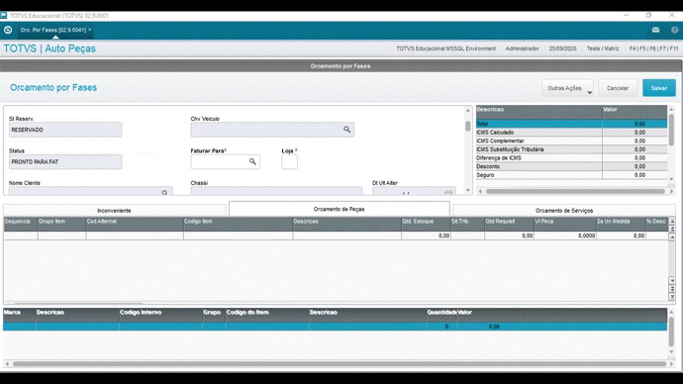Click the Chassi input field

pyautogui.click(x=276, y=191)
